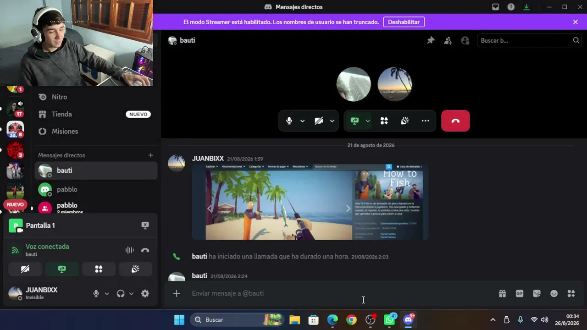Turn on camera in the call controls

tap(319, 121)
